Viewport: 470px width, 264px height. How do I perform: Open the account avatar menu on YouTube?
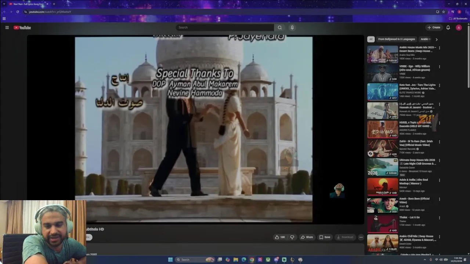[x=459, y=27]
